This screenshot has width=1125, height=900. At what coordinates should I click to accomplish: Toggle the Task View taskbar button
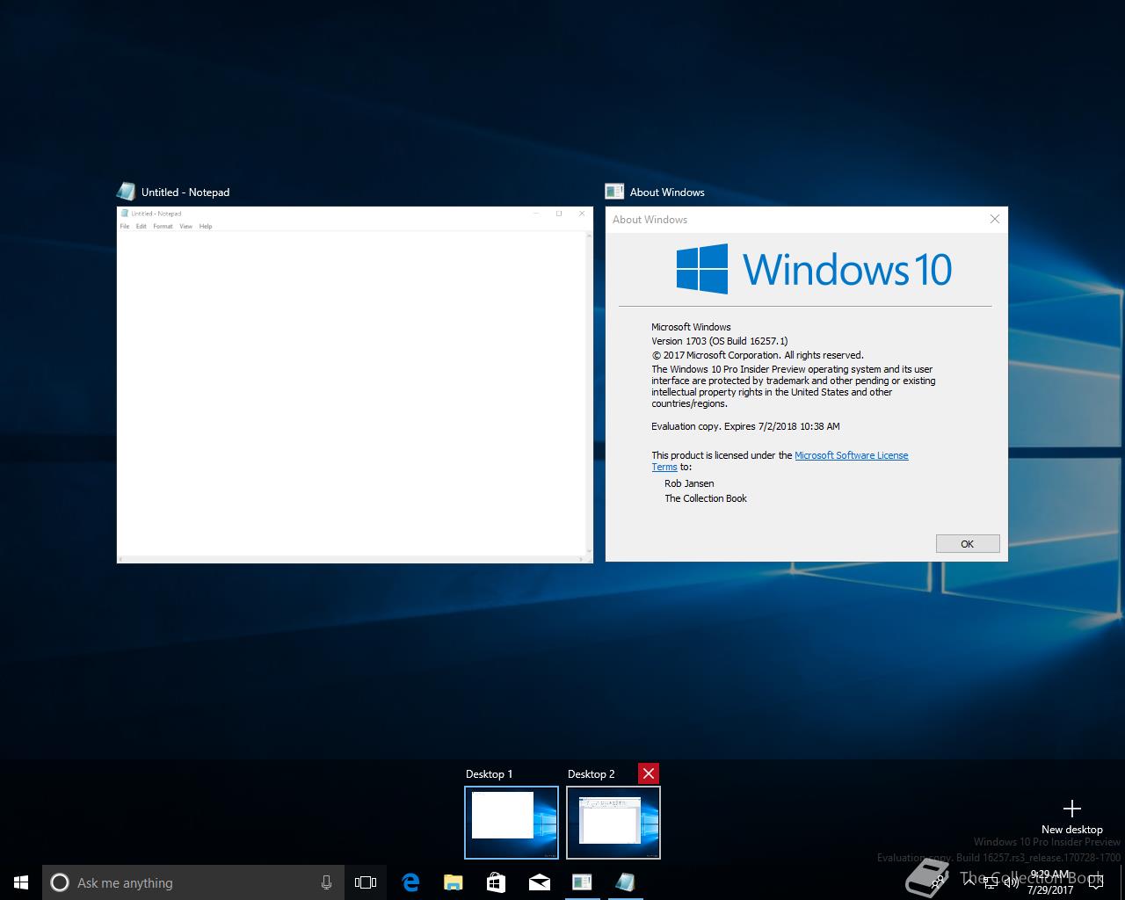tap(366, 882)
